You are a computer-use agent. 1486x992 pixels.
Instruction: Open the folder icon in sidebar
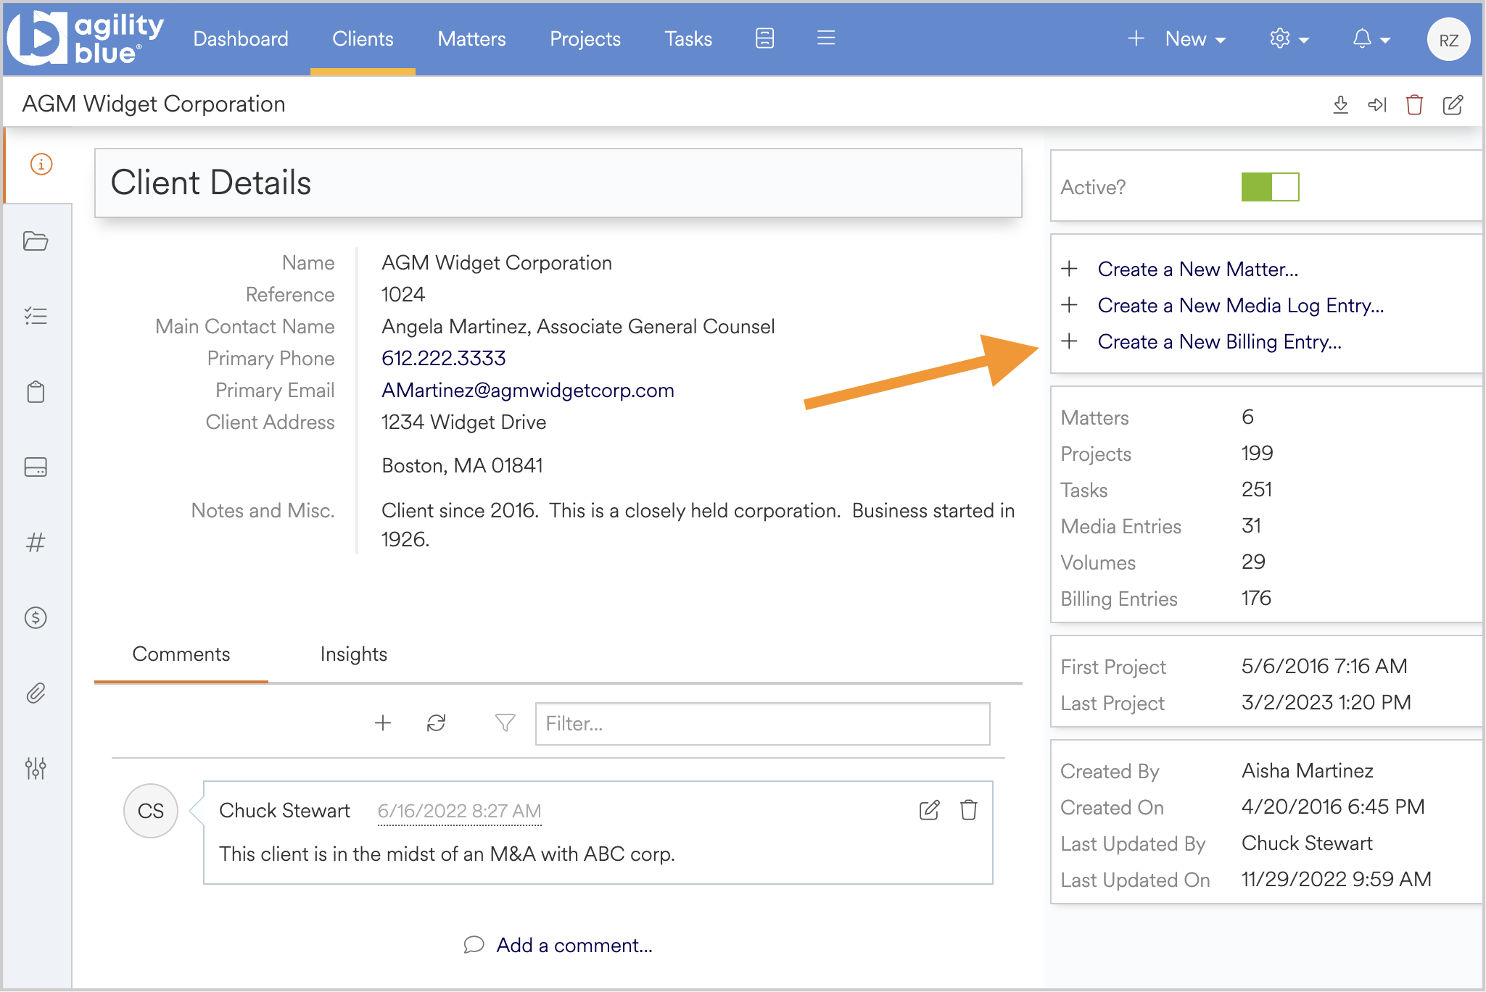point(36,241)
